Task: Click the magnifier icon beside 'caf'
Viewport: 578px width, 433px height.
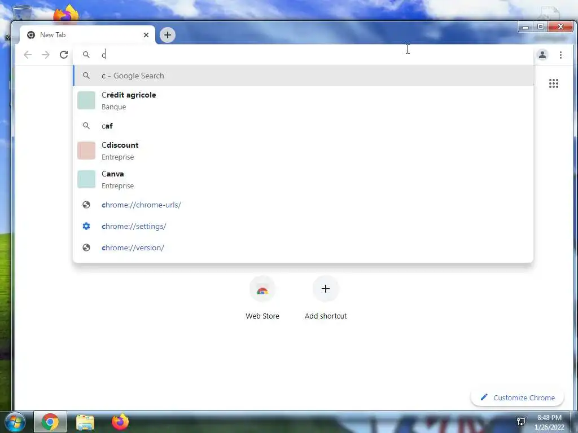Action: (86, 126)
